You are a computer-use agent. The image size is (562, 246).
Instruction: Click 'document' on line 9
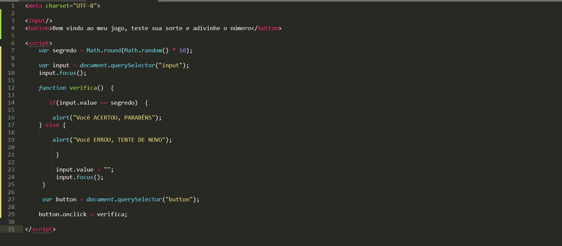point(93,65)
